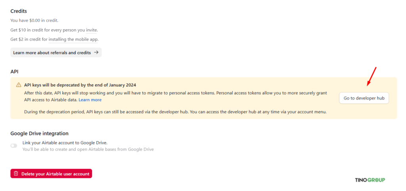Image resolution: width=406 pixels, height=191 pixels.
Task: Click the red arrow annotation
Action: [x=371, y=77]
